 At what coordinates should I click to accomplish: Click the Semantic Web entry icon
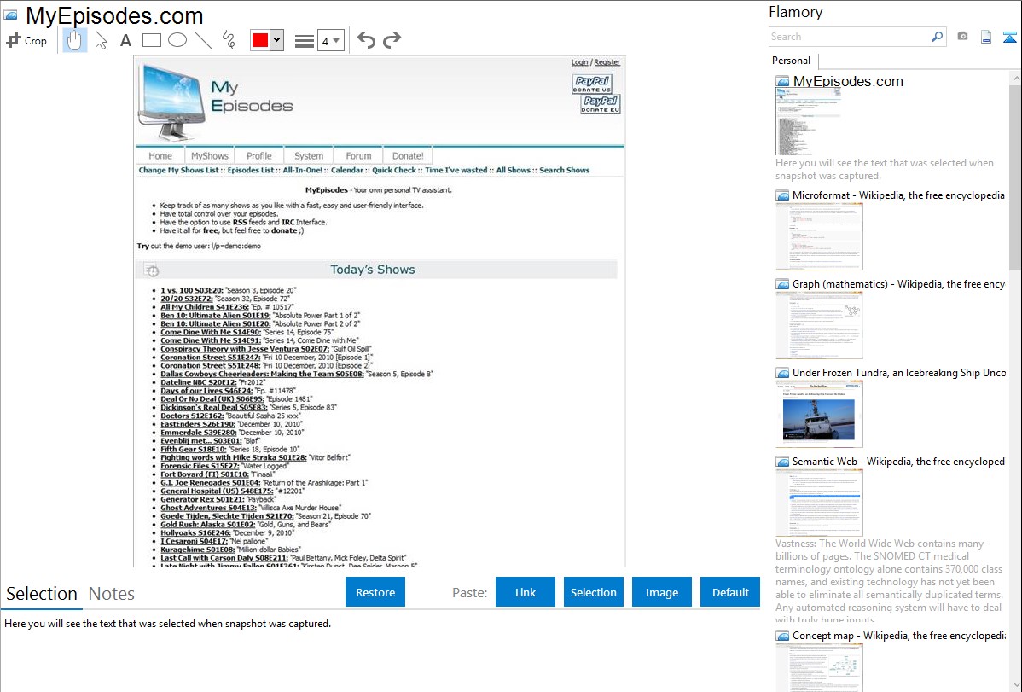coord(782,461)
